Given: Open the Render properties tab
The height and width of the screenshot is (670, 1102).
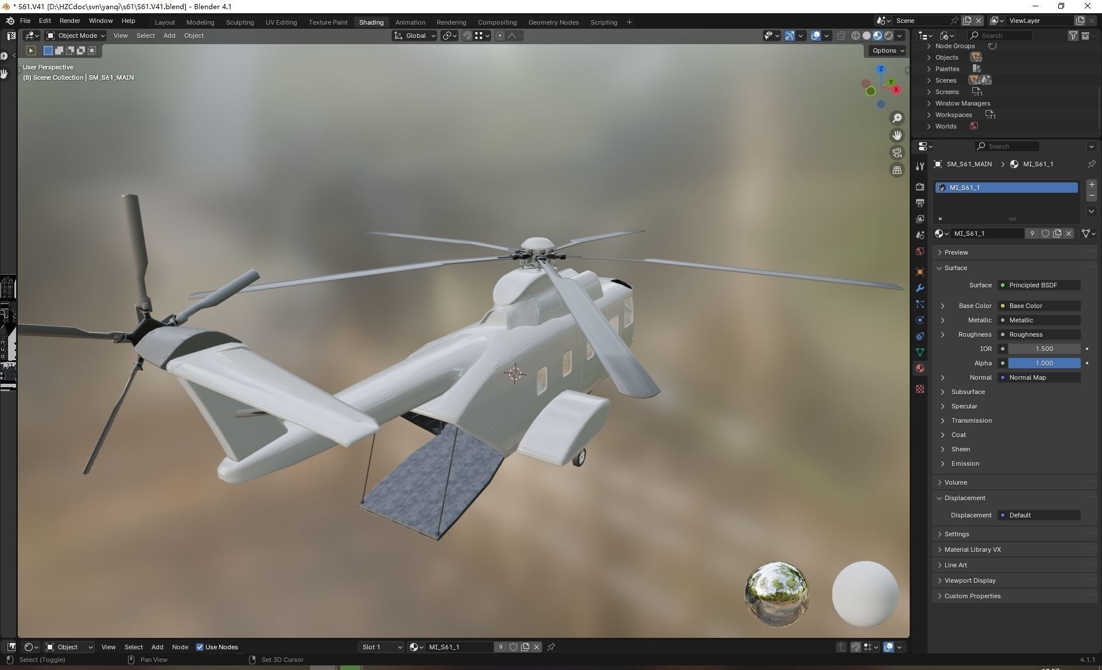Looking at the screenshot, I should coord(920,187).
